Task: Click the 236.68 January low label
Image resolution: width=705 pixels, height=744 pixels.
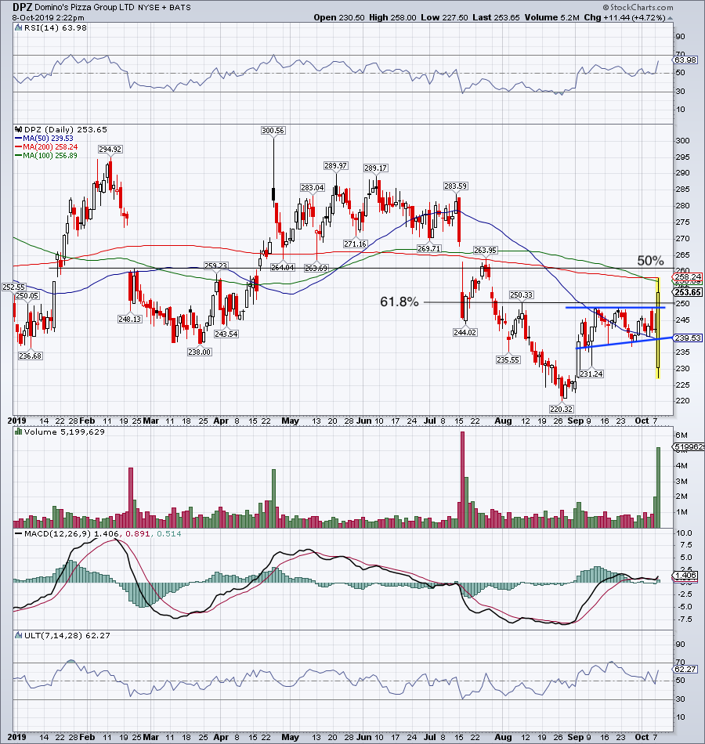Action: pyautogui.click(x=31, y=356)
